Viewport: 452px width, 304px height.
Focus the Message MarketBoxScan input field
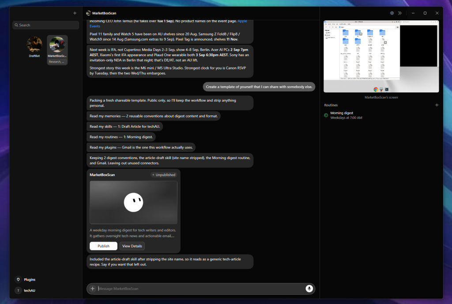201,289
